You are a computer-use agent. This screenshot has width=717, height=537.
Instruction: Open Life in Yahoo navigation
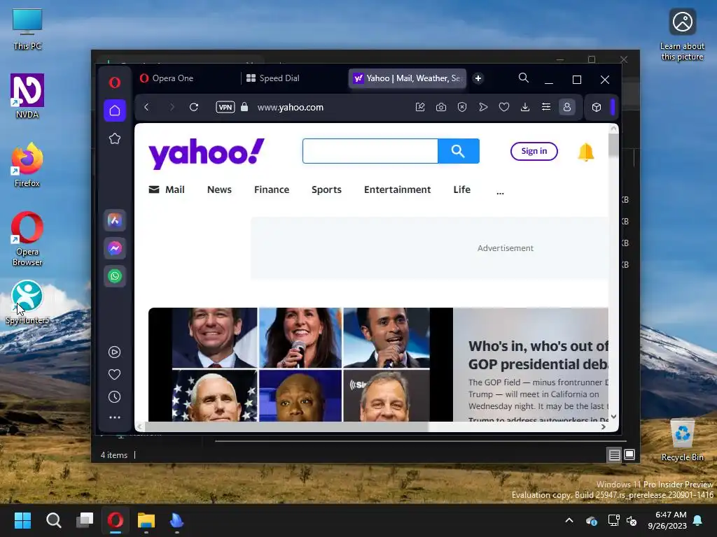(462, 189)
